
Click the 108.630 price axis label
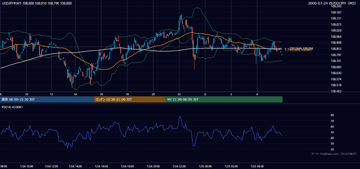point(336,73)
